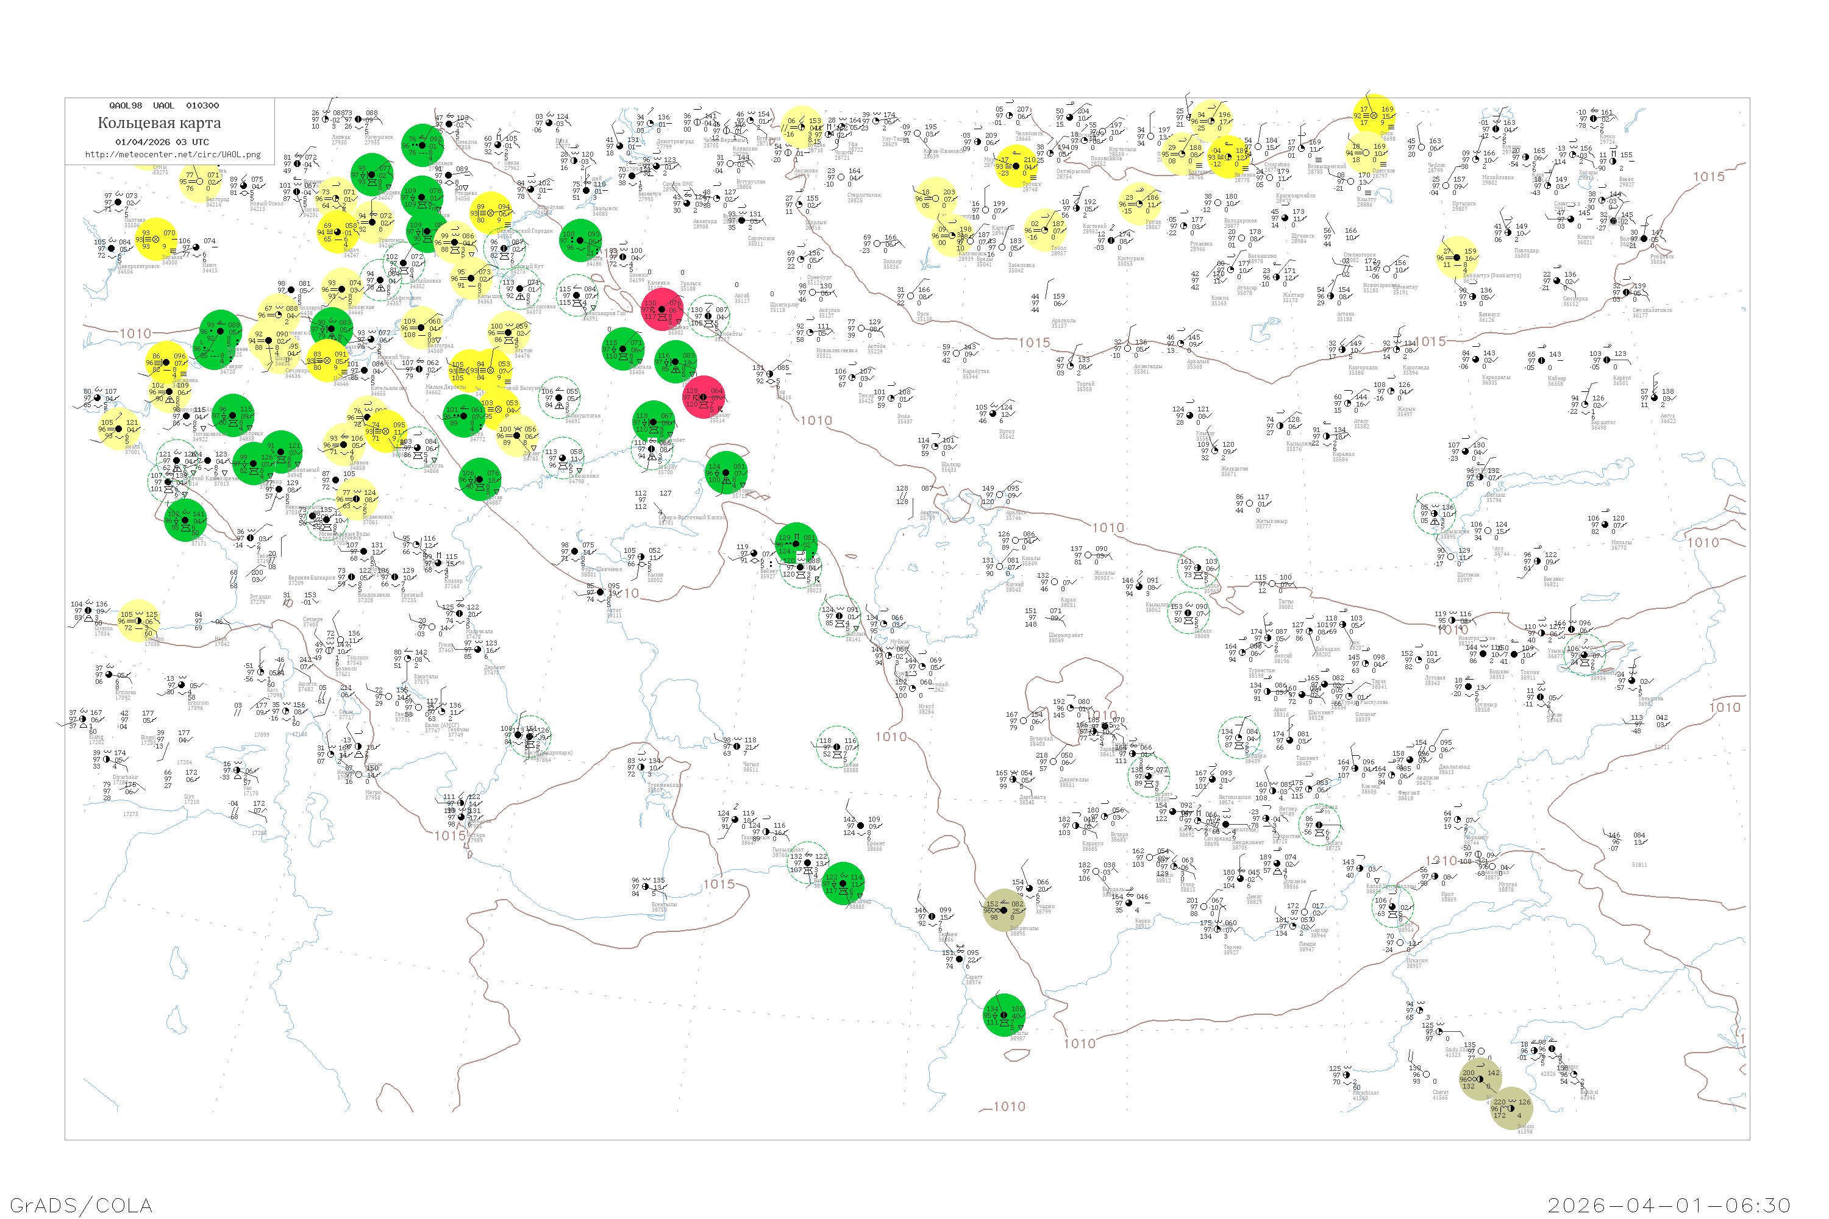Click the Кольцевая карта map title
Viewport: 1829px width, 1219px height.
[x=159, y=123]
